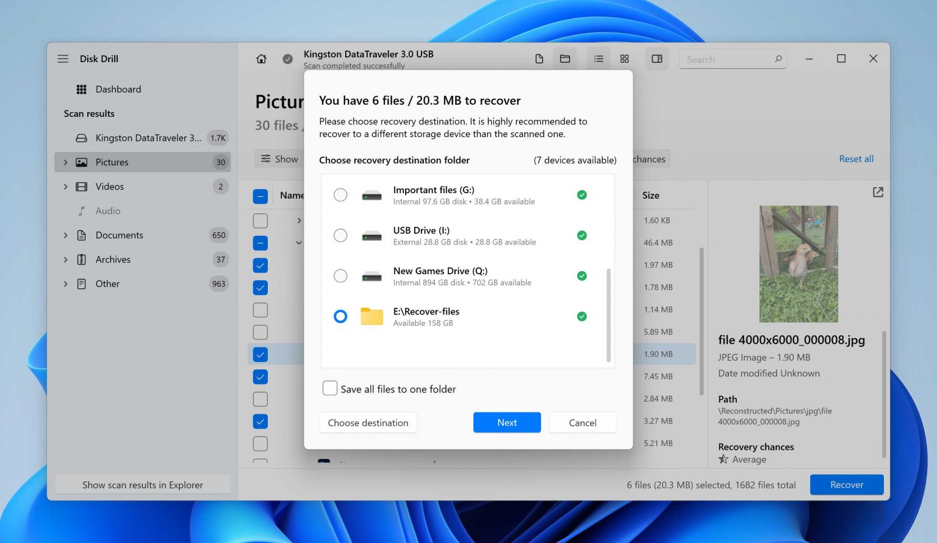937x543 pixels.
Task: Switch to grid view of scan results
Action: (x=624, y=59)
